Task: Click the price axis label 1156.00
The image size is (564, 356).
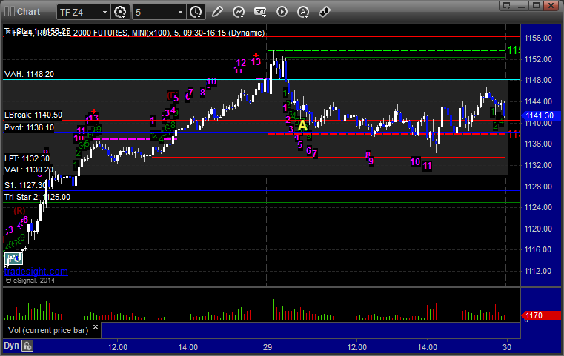Action: pos(538,38)
